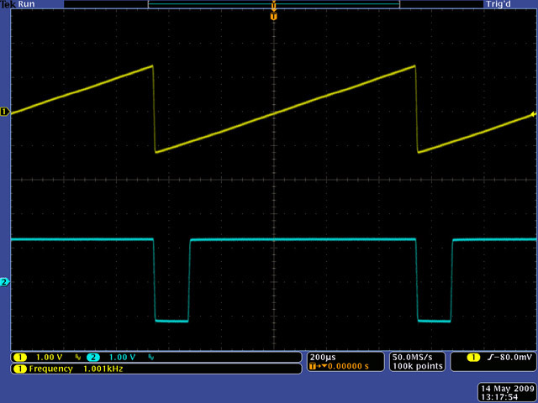The image size is (538, 403).
Task: Open the 200µs horizontal scale readout
Action: click(322, 357)
